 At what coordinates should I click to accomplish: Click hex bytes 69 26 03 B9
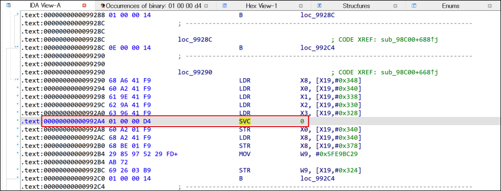pos(130,171)
